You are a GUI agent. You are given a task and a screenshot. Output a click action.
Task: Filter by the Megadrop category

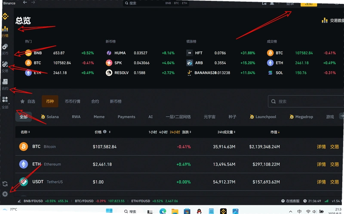pyautogui.click(x=301, y=117)
